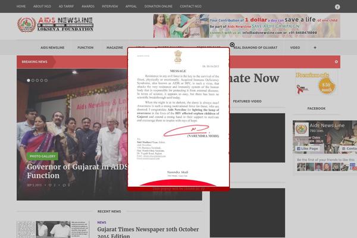
Task: Click the Breaking News label
Action: pyautogui.click(x=35, y=62)
